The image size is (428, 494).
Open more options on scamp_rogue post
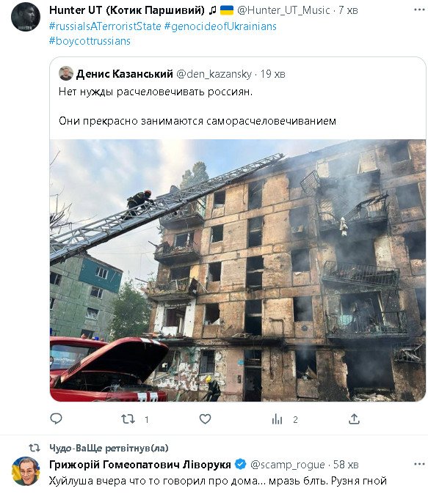419,464
